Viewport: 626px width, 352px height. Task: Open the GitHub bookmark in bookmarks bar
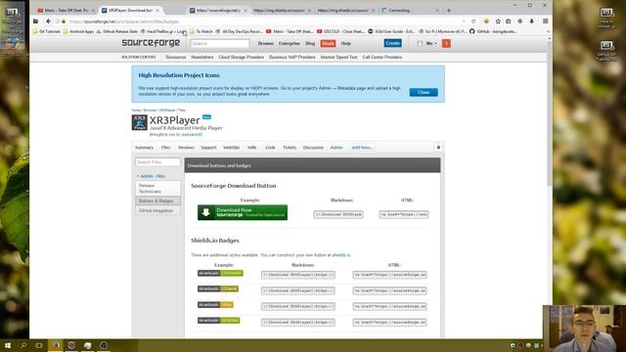pyautogui.click(x=493, y=31)
